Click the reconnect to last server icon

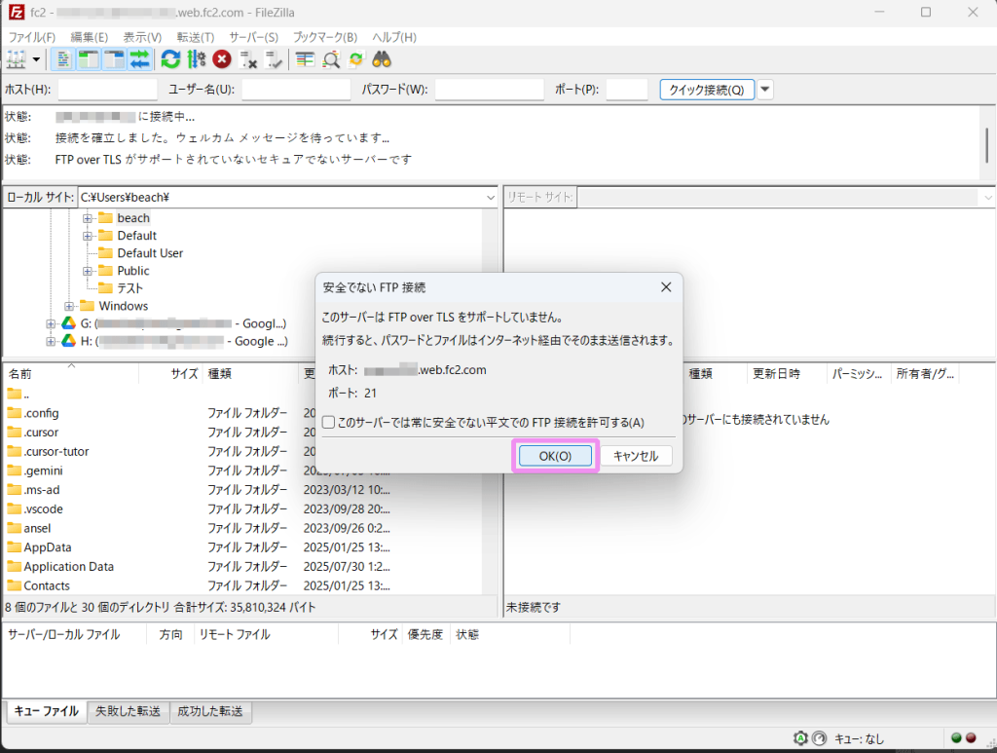tap(274, 59)
